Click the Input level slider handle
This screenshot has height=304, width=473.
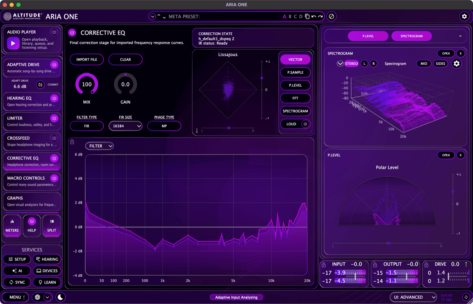[355, 277]
